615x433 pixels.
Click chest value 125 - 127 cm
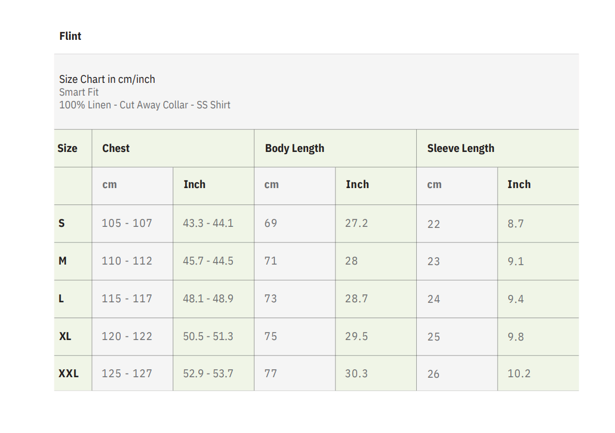tap(127, 373)
